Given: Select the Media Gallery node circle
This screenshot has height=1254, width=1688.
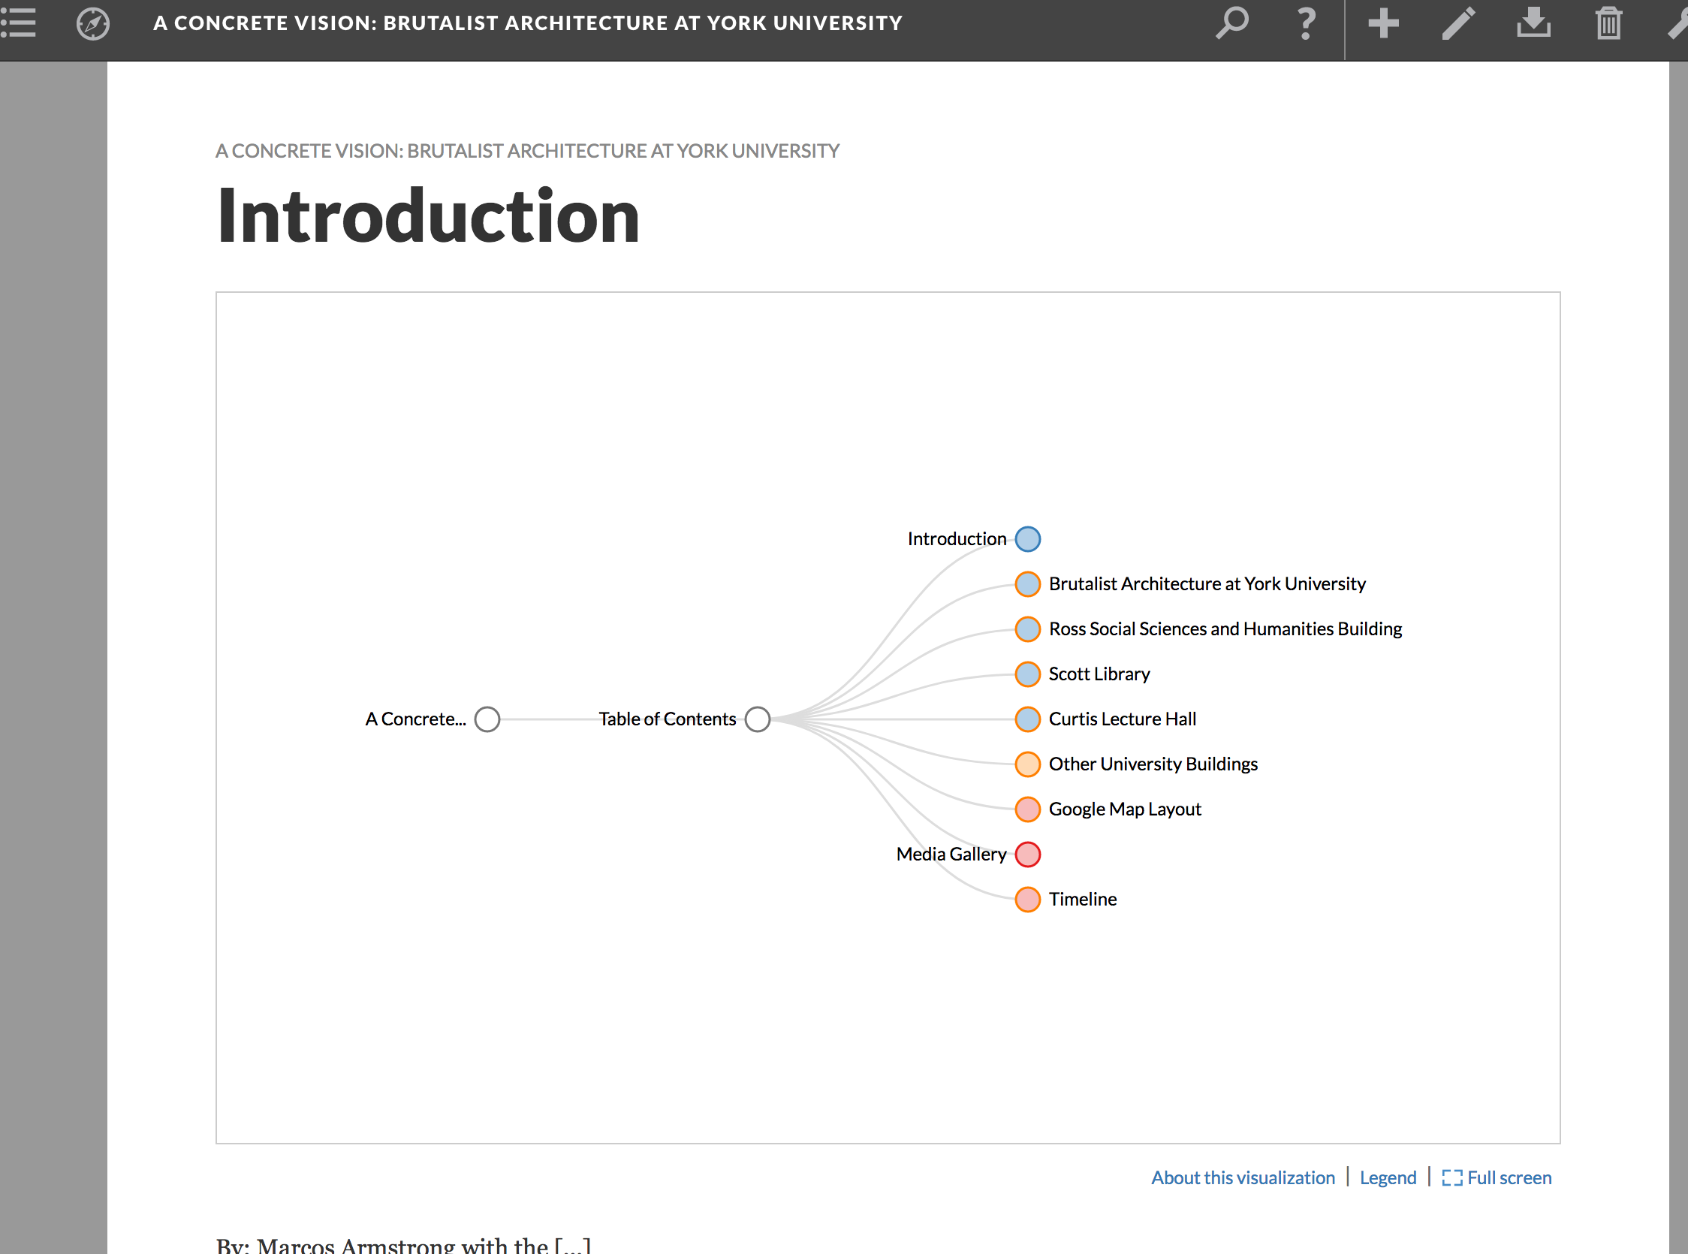Looking at the screenshot, I should (x=1028, y=854).
